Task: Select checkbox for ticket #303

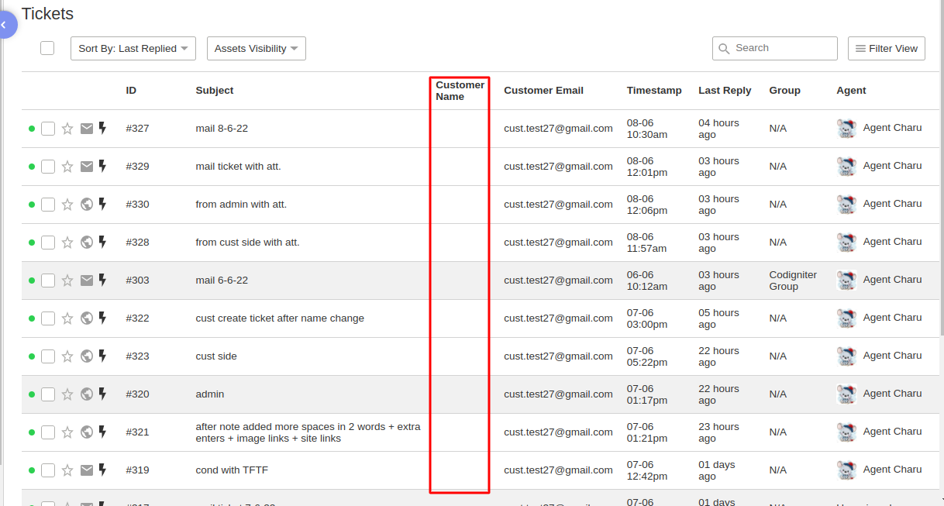Action: pyautogui.click(x=48, y=281)
